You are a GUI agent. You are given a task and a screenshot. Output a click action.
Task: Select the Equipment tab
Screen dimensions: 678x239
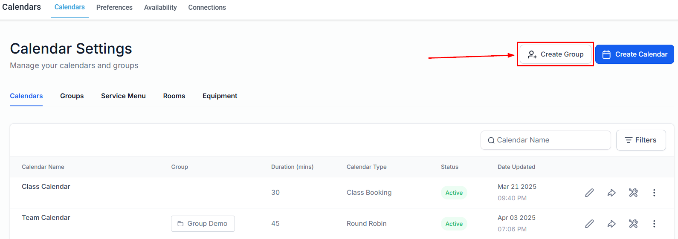[220, 96]
